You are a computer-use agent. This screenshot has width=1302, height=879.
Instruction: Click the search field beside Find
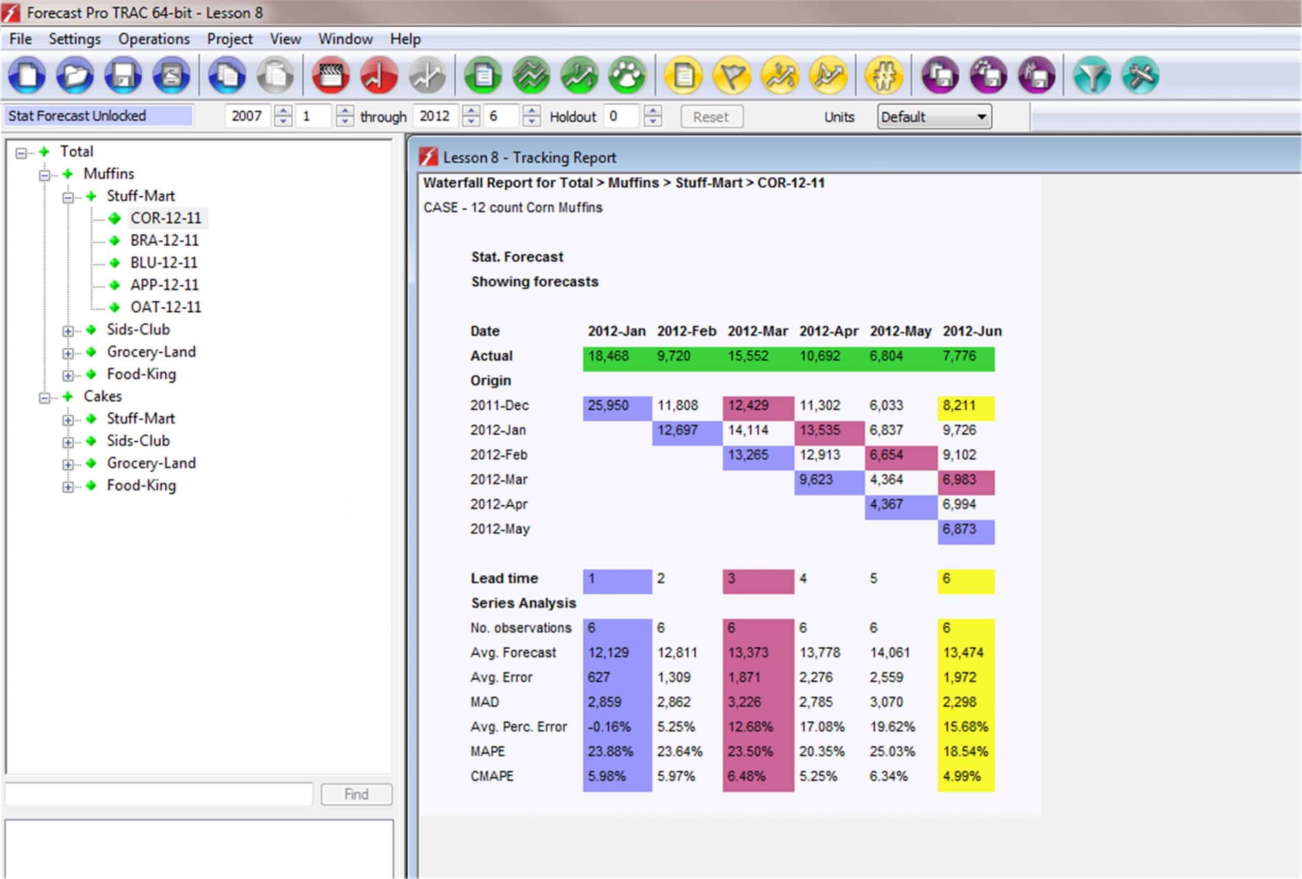(159, 794)
